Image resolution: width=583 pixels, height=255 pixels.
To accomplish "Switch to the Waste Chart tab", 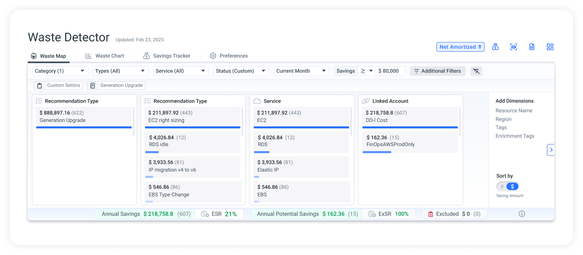I will 104,56.
